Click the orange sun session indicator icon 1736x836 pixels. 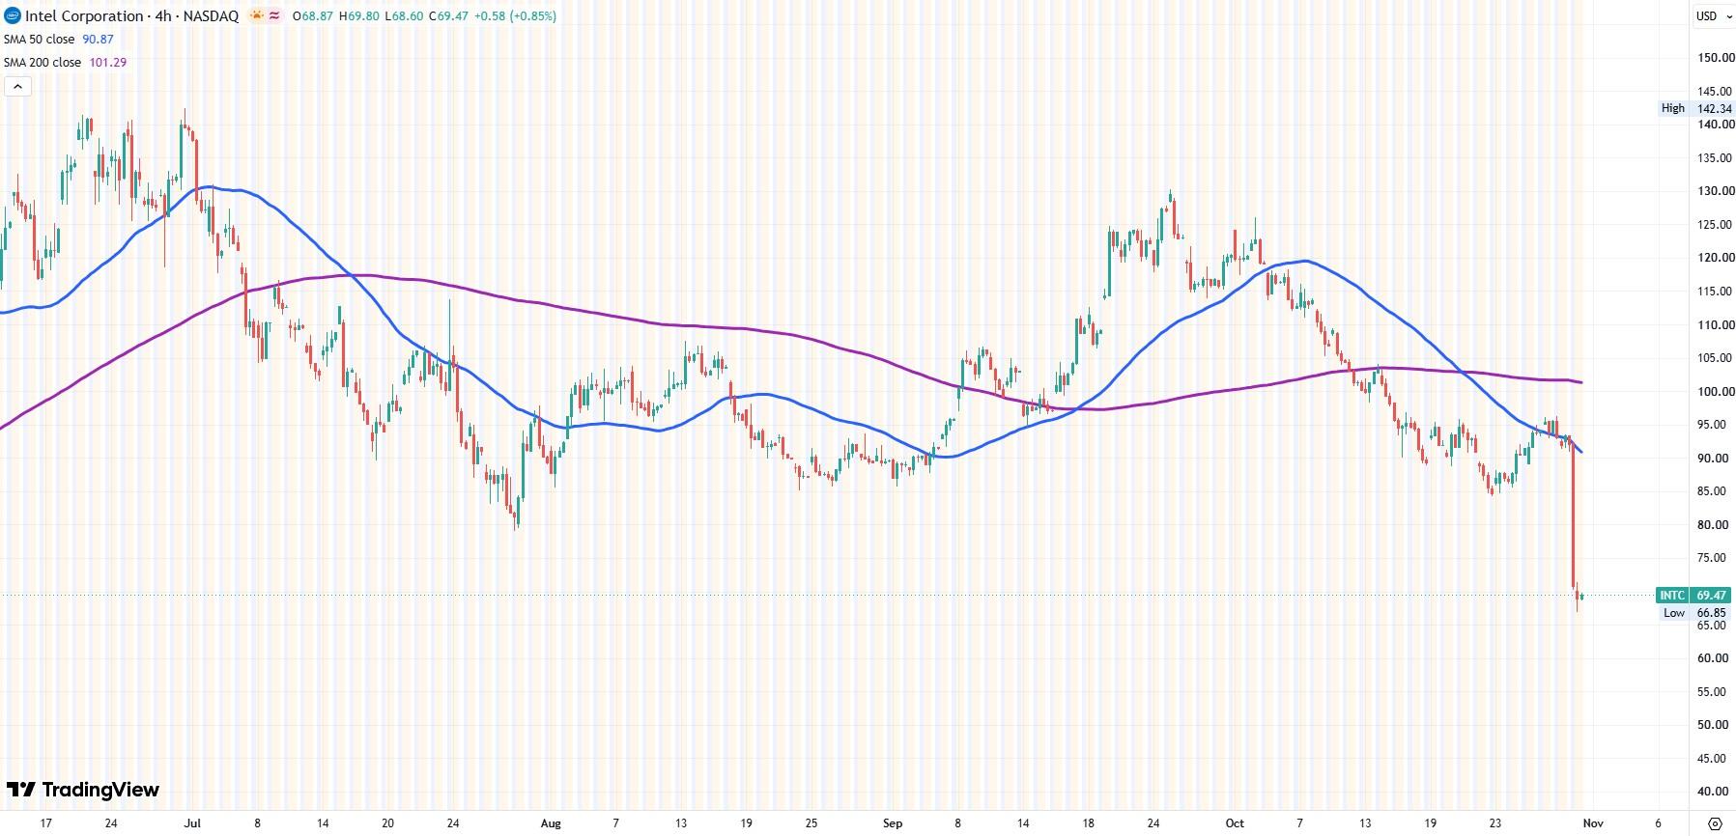click(257, 15)
